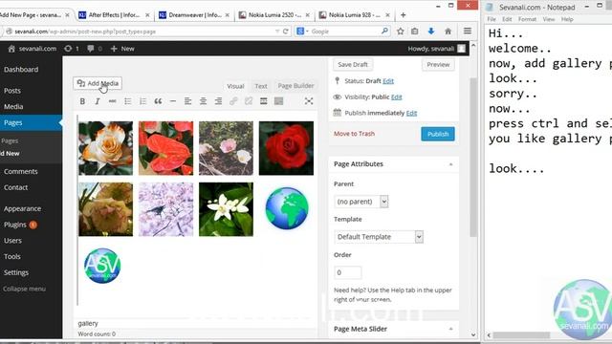Go to browser home page
The image size is (612, 344).
click(x=448, y=32)
